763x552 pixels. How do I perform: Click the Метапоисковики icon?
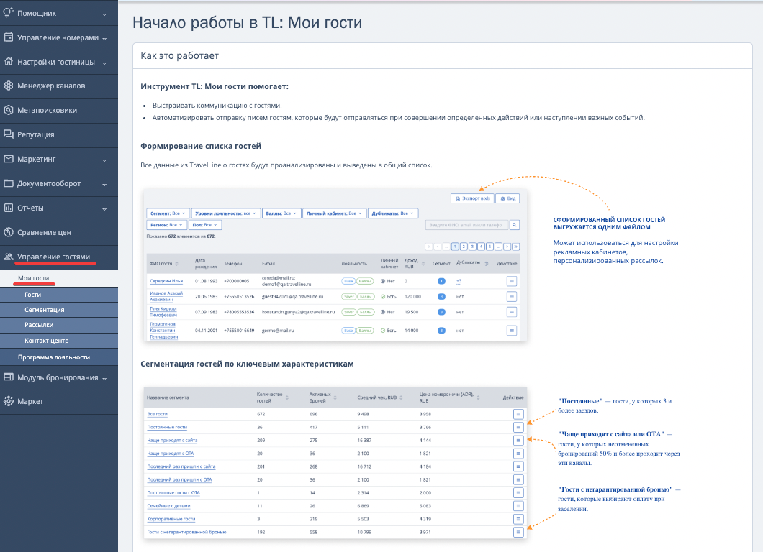click(x=8, y=110)
